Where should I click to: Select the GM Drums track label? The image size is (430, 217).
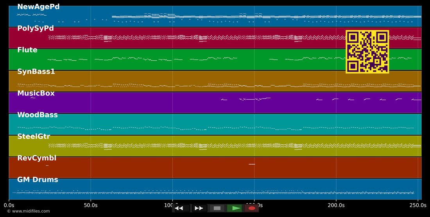(x=38, y=180)
